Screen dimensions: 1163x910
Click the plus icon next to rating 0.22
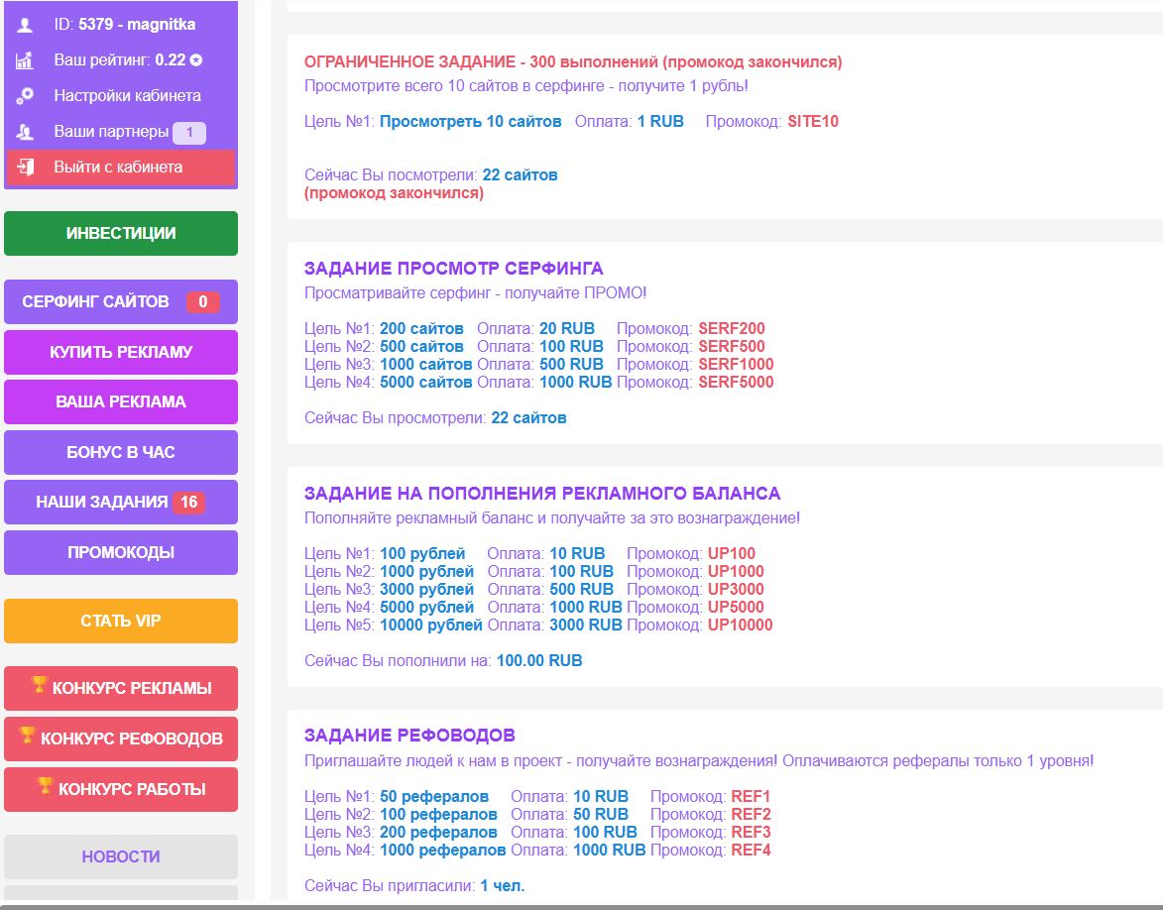pyautogui.click(x=195, y=60)
